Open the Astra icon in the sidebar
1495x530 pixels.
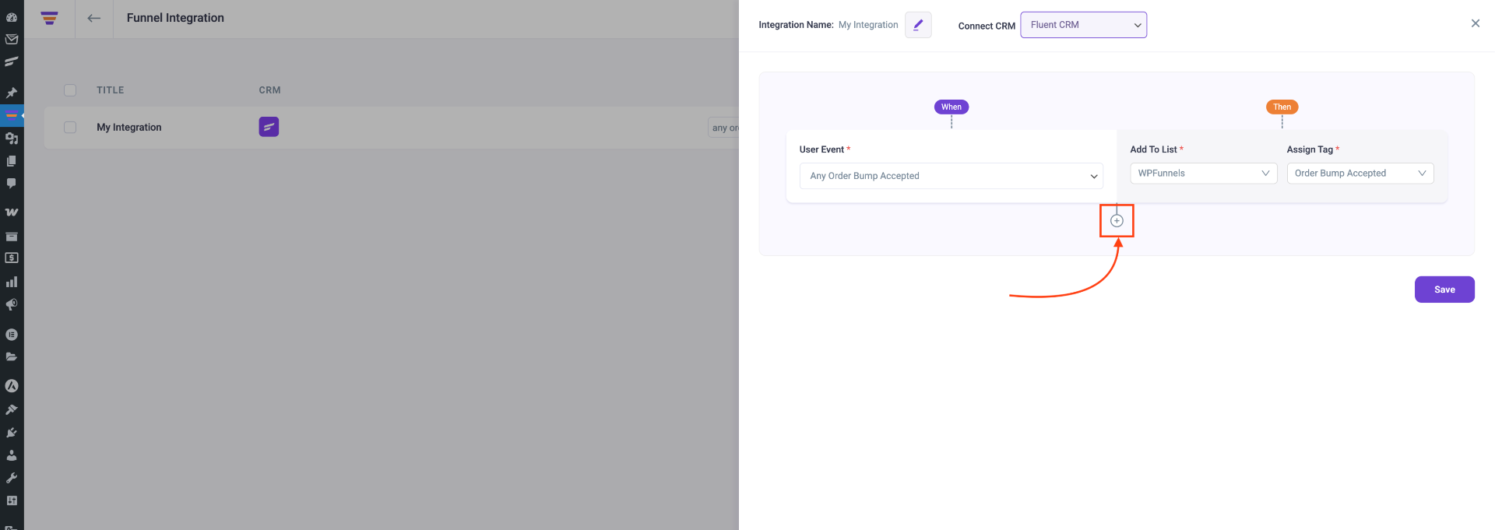pyautogui.click(x=12, y=385)
